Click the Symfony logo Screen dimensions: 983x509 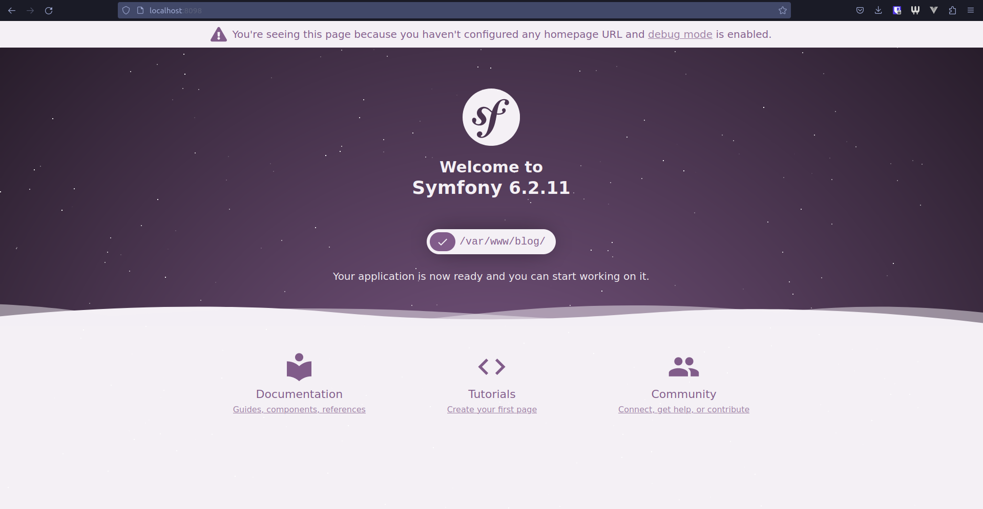(x=491, y=117)
